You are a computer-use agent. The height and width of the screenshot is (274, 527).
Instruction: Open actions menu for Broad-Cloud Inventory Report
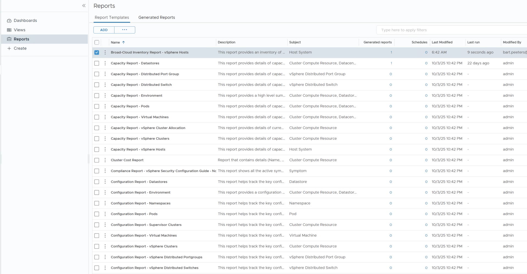(x=105, y=52)
